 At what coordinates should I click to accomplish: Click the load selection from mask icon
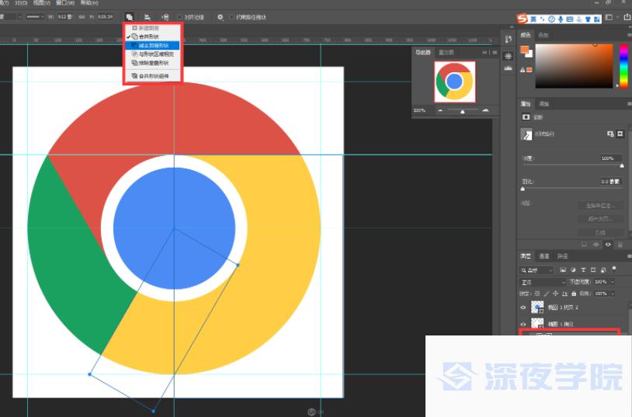click(x=584, y=245)
